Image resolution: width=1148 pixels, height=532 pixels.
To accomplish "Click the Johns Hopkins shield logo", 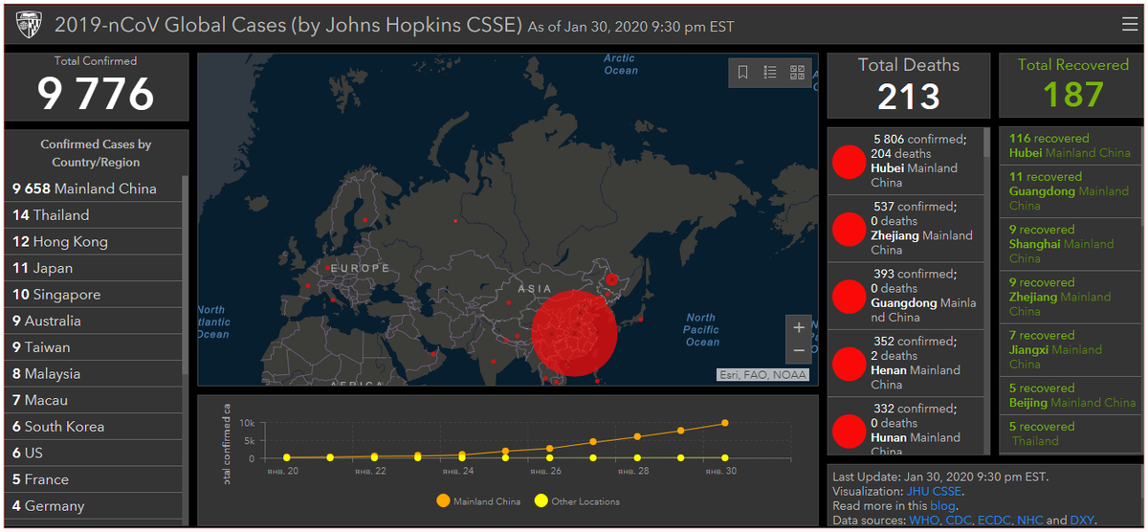I will 28,25.
